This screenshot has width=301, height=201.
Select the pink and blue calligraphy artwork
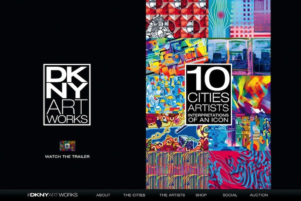point(239,170)
